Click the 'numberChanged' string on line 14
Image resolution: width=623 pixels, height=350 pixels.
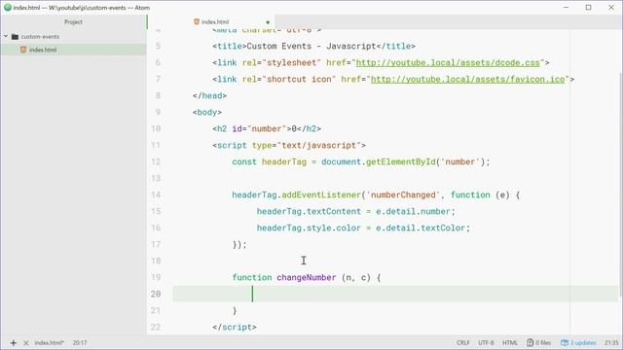403,194
